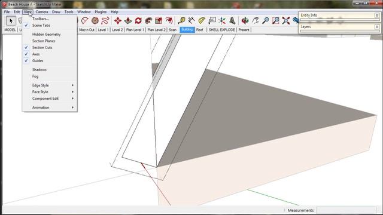Open the Tools menu
Image resolution: width=383 pixels, height=215 pixels.
(69, 12)
